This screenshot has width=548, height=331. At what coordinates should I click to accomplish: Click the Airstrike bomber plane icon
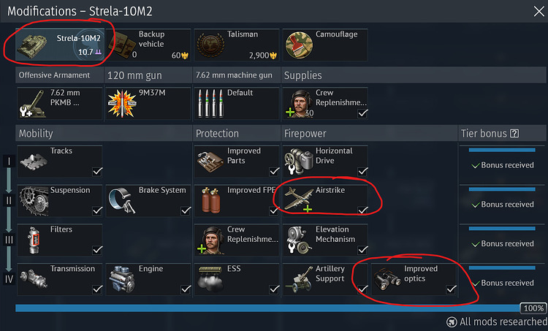click(x=298, y=199)
